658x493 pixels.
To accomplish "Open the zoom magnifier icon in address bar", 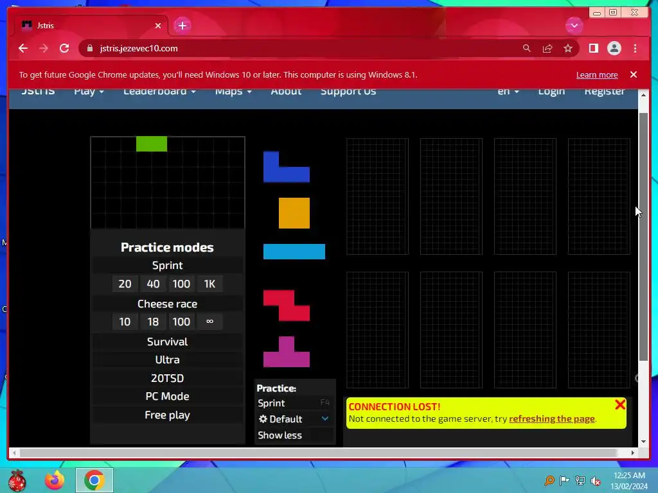I will click(x=527, y=48).
